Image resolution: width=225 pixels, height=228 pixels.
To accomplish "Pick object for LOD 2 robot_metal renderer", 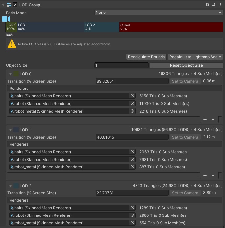I will pyautogui.click(x=132, y=223).
